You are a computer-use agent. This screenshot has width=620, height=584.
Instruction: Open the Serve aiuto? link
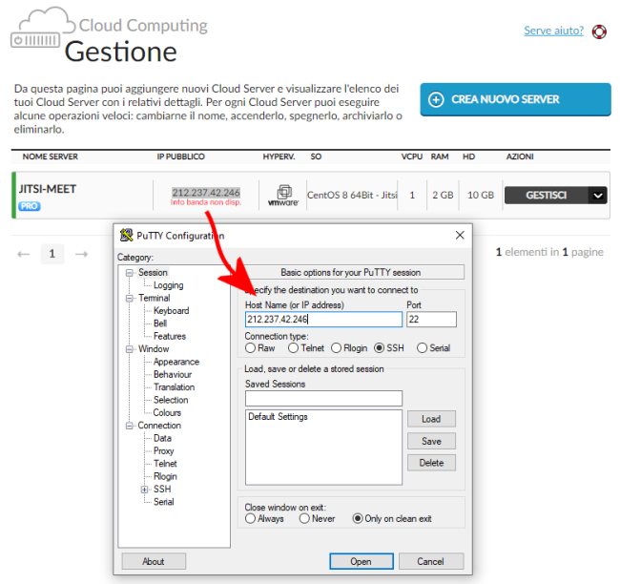(553, 31)
